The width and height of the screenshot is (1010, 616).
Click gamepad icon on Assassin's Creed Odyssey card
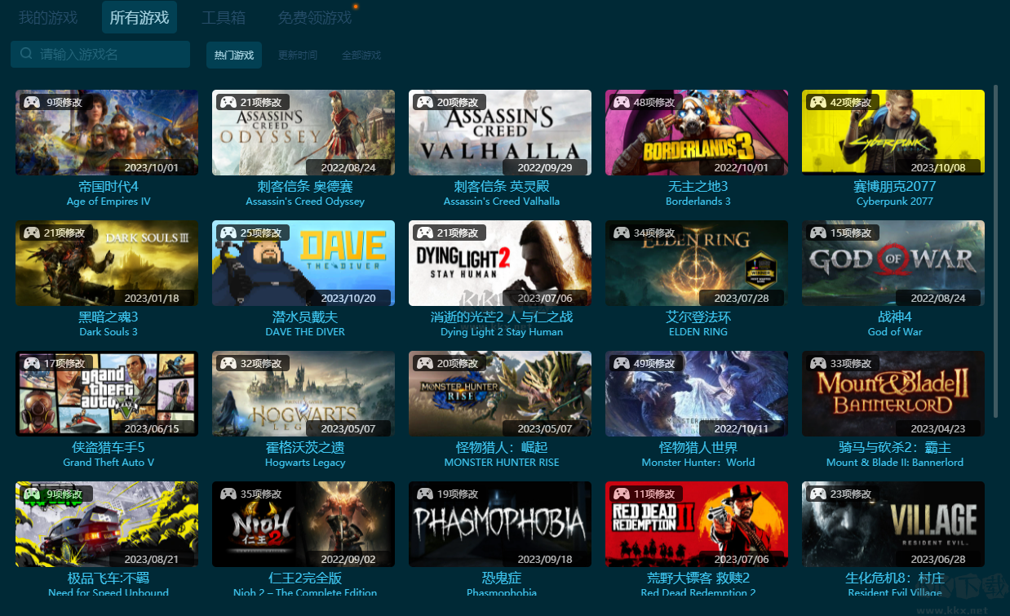pos(228,102)
